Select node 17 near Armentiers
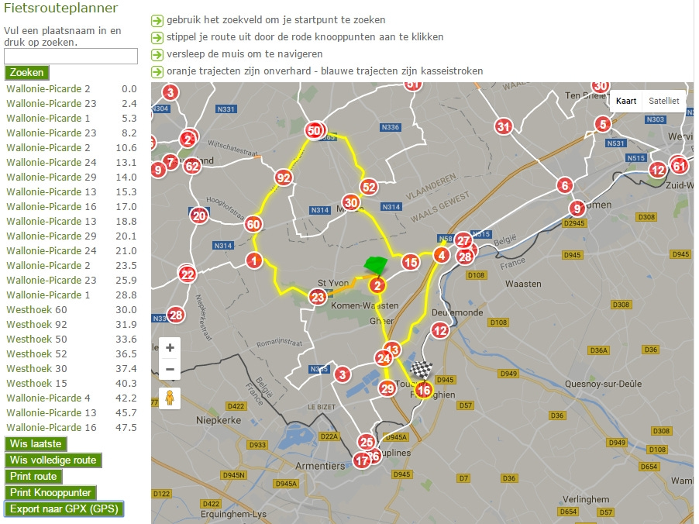The width and height of the screenshot is (699, 524). 362,460
